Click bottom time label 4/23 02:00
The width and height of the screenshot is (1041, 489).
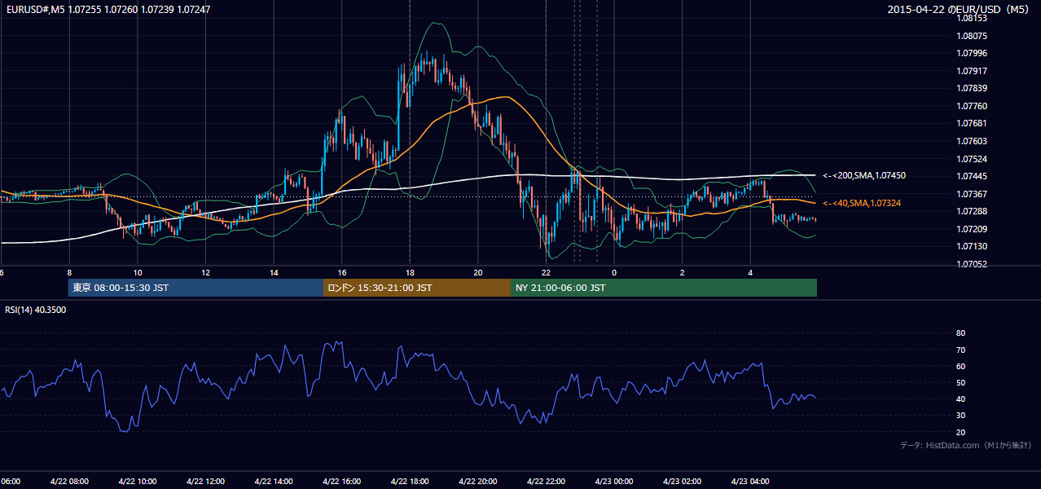[x=682, y=482]
